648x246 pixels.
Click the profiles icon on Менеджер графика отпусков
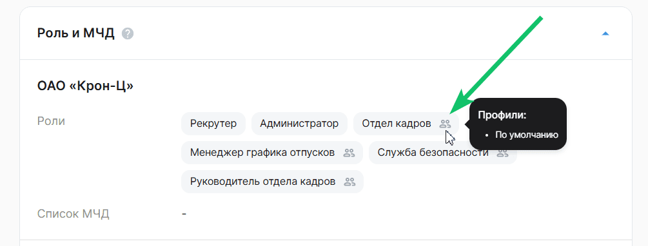(349, 153)
